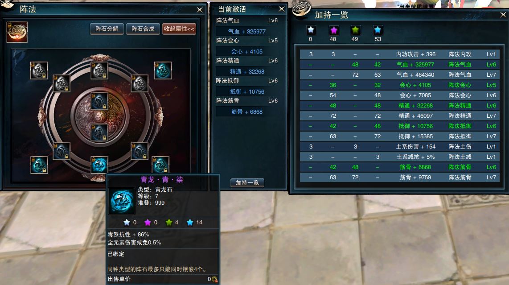The image size is (509, 285).
Task: Select the cyan stone in bottom-left corner slot
Action: [39, 165]
